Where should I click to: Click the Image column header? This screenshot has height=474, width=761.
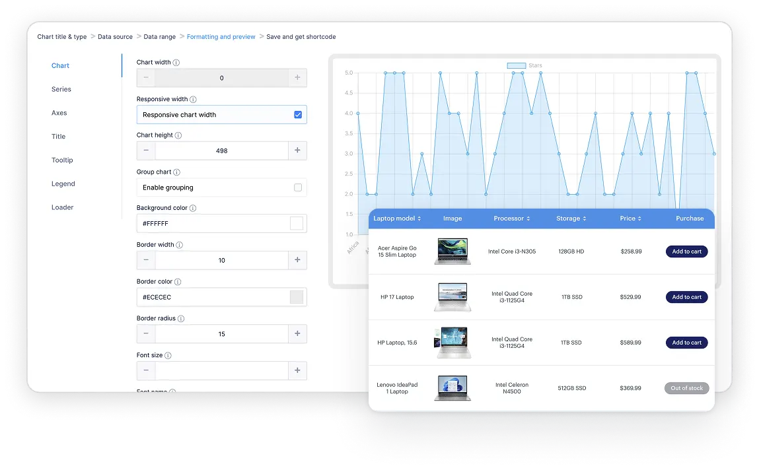coord(453,219)
